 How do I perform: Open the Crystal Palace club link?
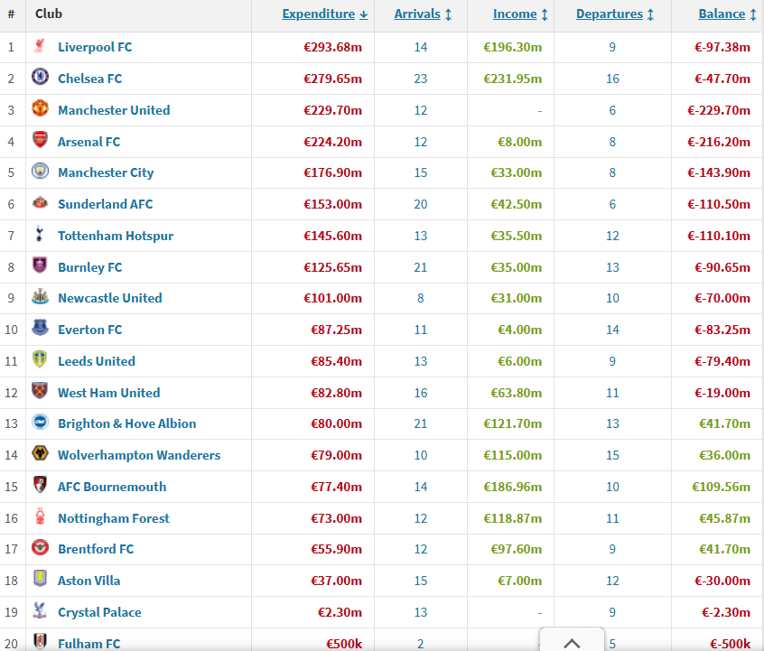tap(100, 612)
